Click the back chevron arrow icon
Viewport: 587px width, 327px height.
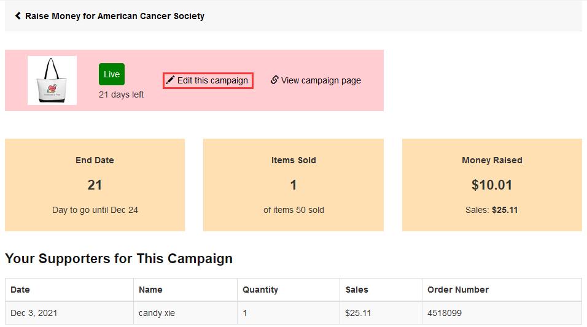18,16
